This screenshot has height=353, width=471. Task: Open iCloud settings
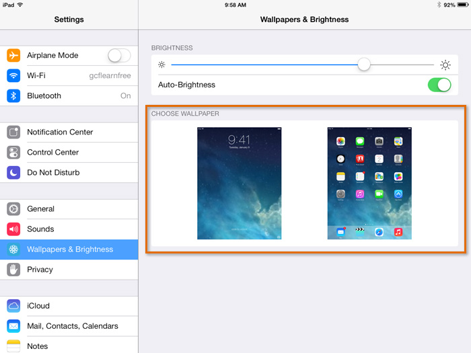69,306
